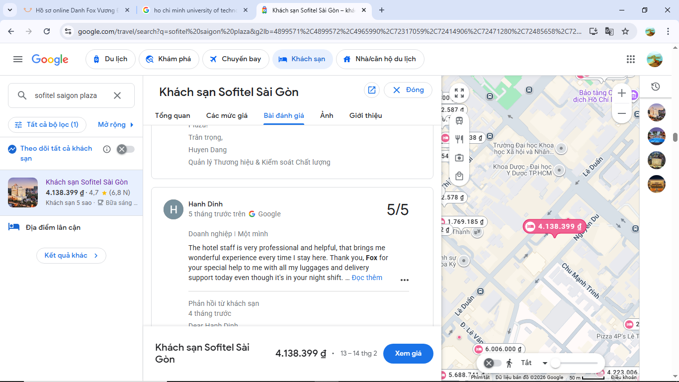Toggle the walking distance switch
679x382 pixels.
493,363
